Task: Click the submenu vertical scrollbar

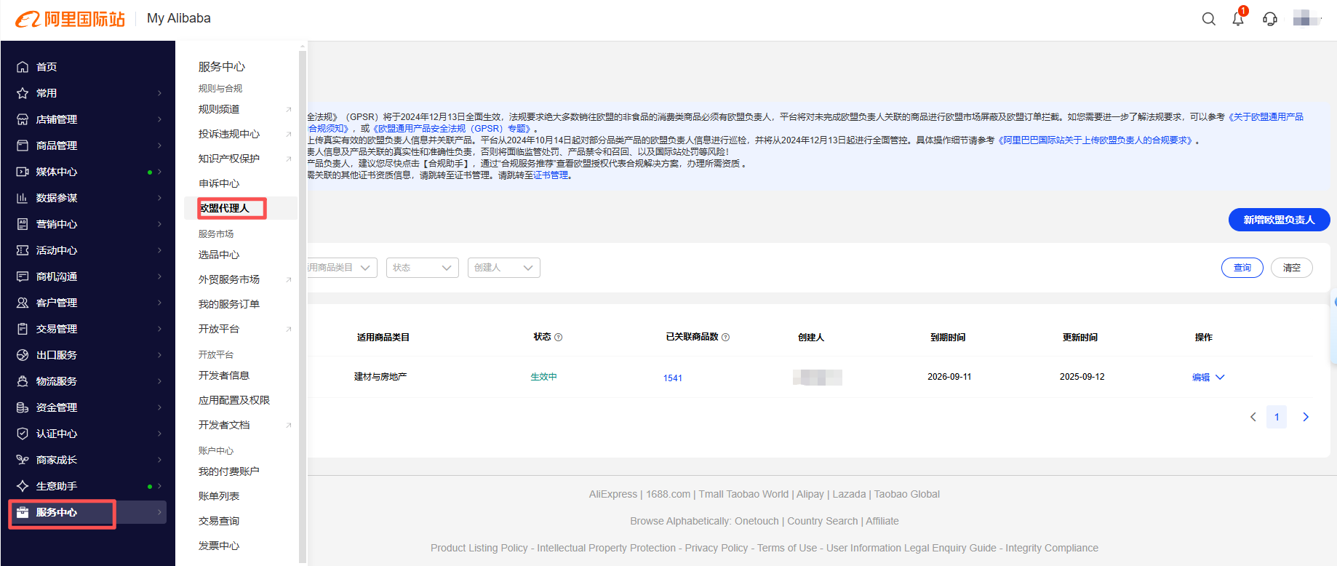Action: point(303,291)
